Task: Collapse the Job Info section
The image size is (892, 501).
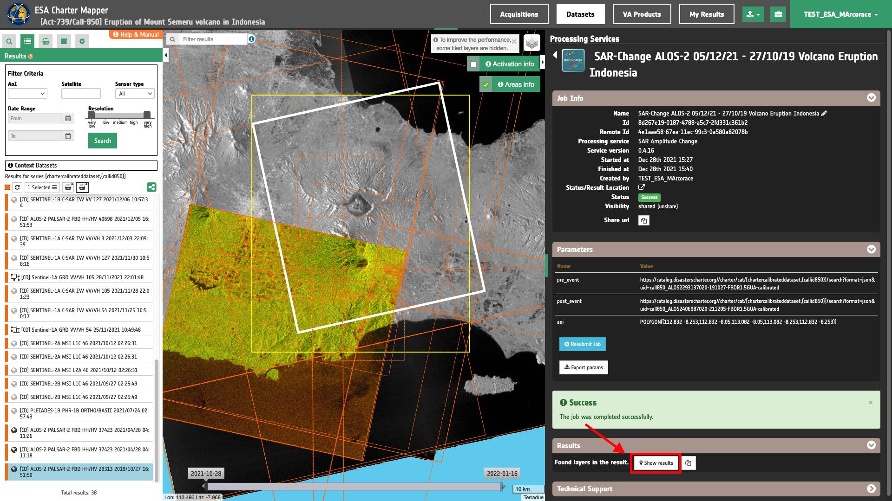Action: pyautogui.click(x=871, y=98)
